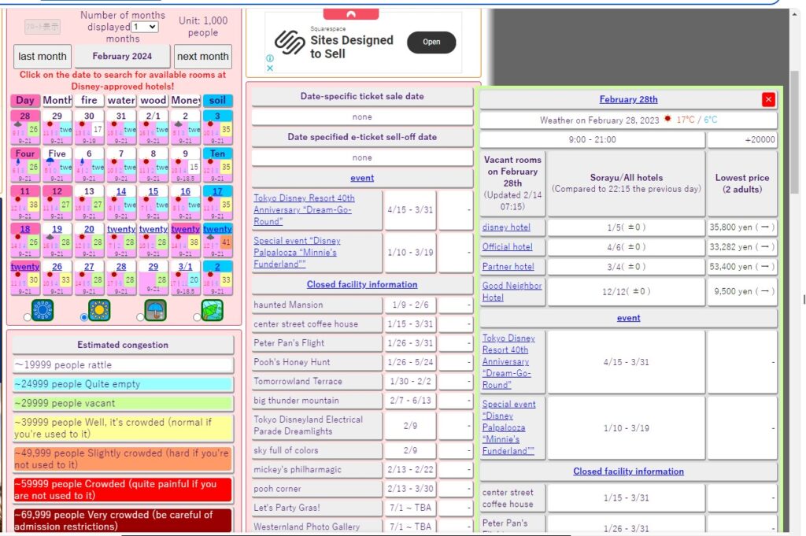Select the radio button beside windy tree icon

point(197,317)
